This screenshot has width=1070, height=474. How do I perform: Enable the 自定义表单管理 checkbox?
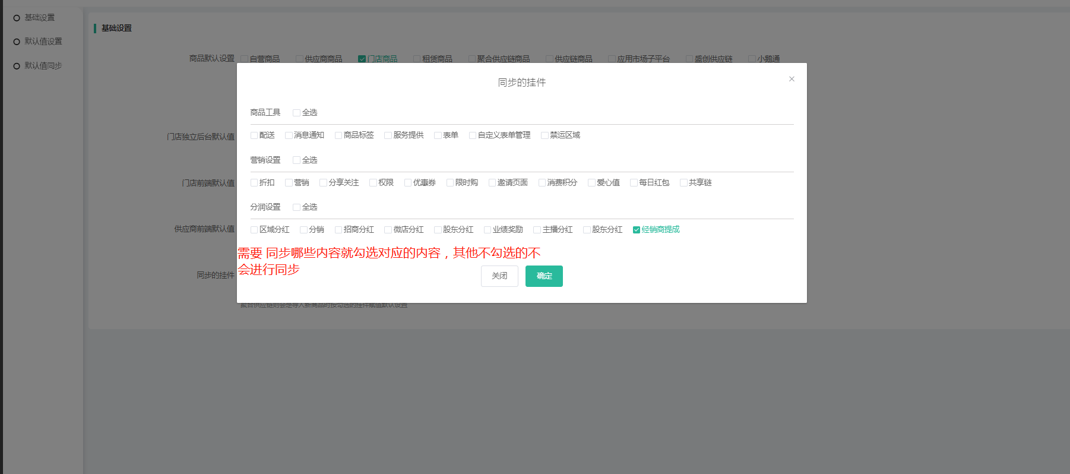(473, 135)
